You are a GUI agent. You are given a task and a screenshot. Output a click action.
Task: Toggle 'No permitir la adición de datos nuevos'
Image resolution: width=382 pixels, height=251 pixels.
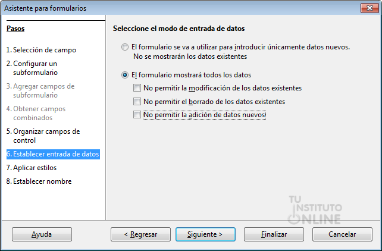coord(137,115)
